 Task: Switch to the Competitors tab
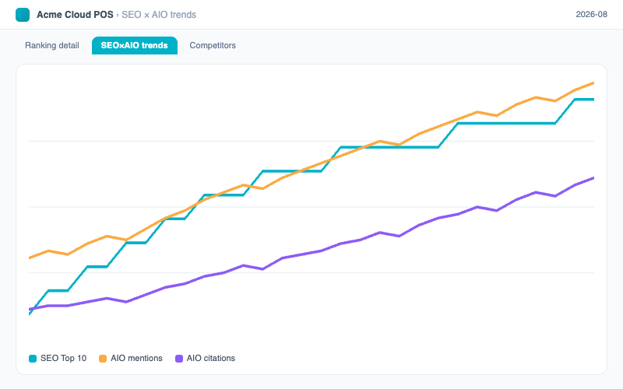213,45
